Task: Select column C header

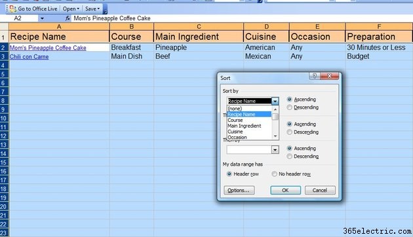Action: pyautogui.click(x=199, y=27)
